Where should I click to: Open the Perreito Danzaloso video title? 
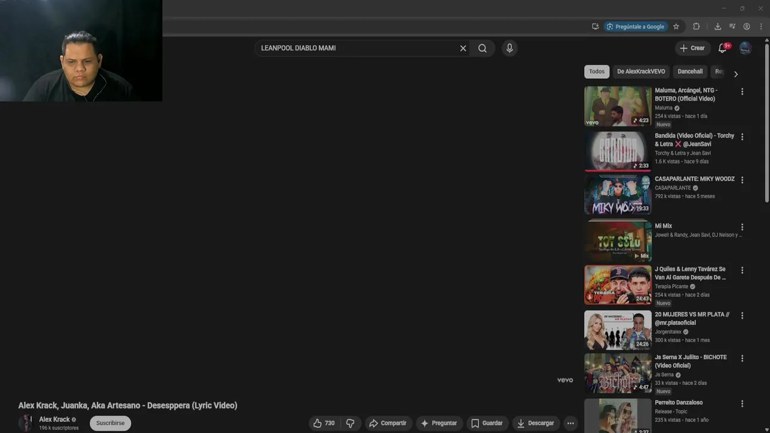(679, 403)
